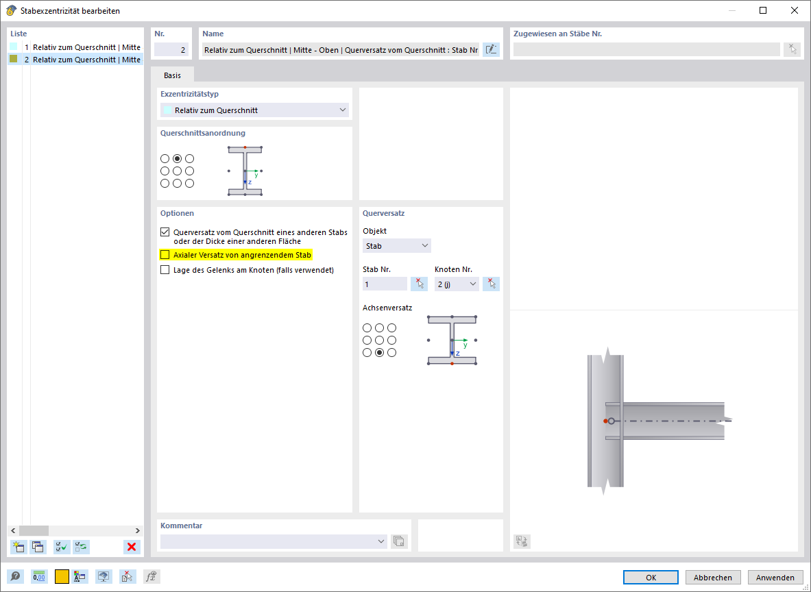This screenshot has width=811, height=592.
Task: Select top-left radio in Querschnittsanordnung
Action: [x=165, y=159]
